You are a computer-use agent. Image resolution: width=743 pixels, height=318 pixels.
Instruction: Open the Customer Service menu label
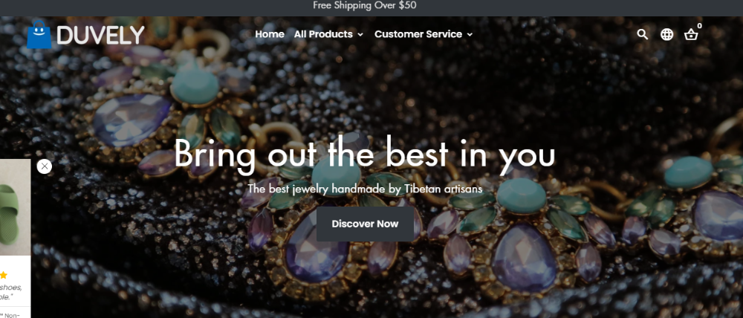coord(418,34)
